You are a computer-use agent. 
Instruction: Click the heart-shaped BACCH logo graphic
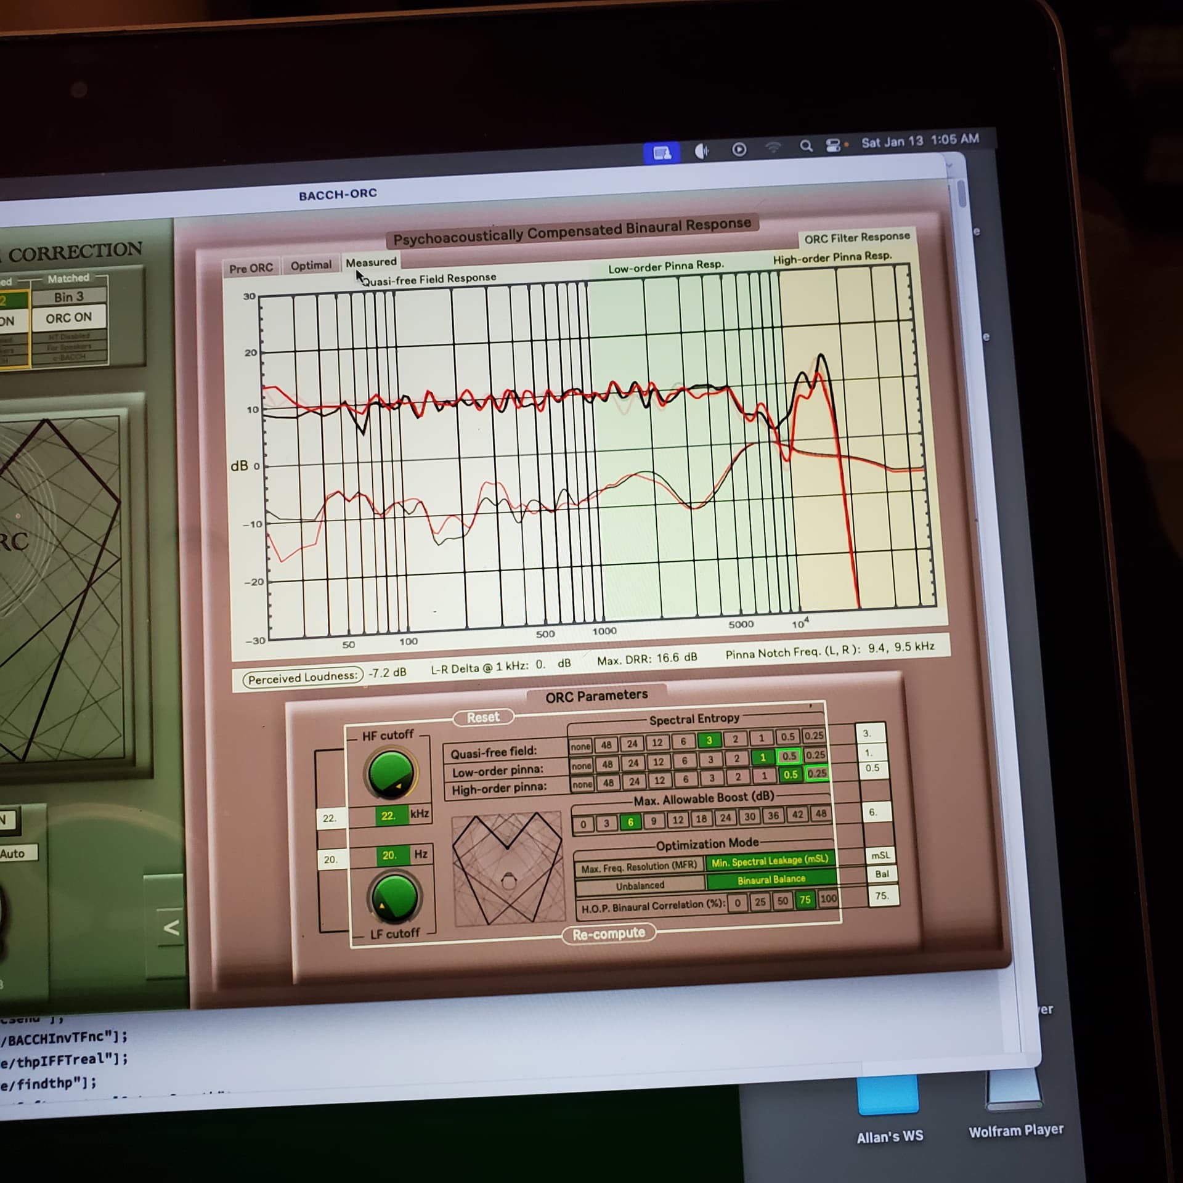click(x=507, y=868)
